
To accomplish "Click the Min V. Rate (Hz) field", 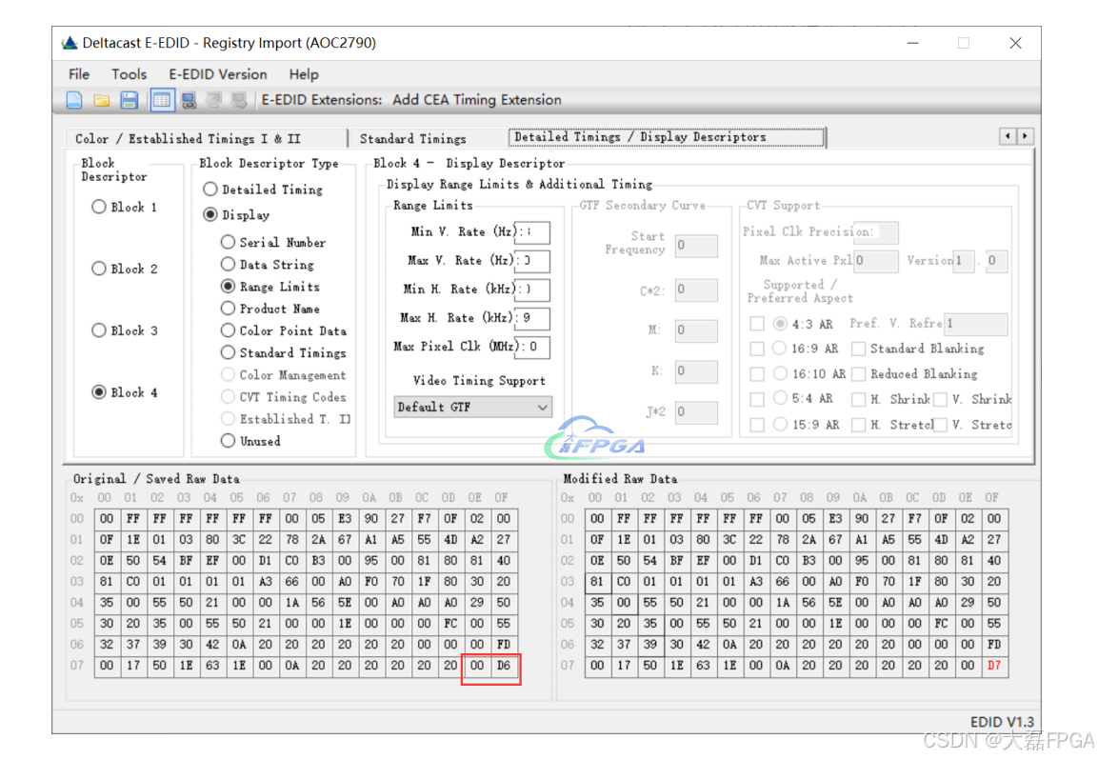I will (x=532, y=231).
